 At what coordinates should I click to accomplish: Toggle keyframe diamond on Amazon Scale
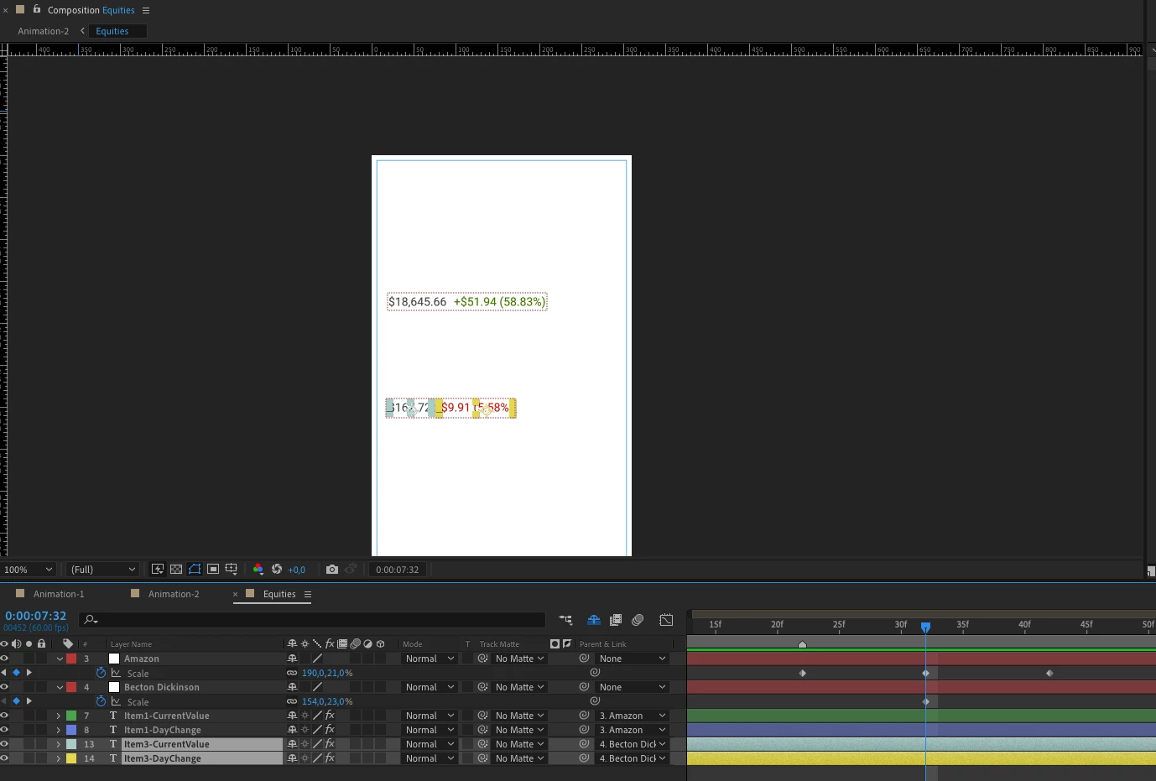[x=16, y=673]
